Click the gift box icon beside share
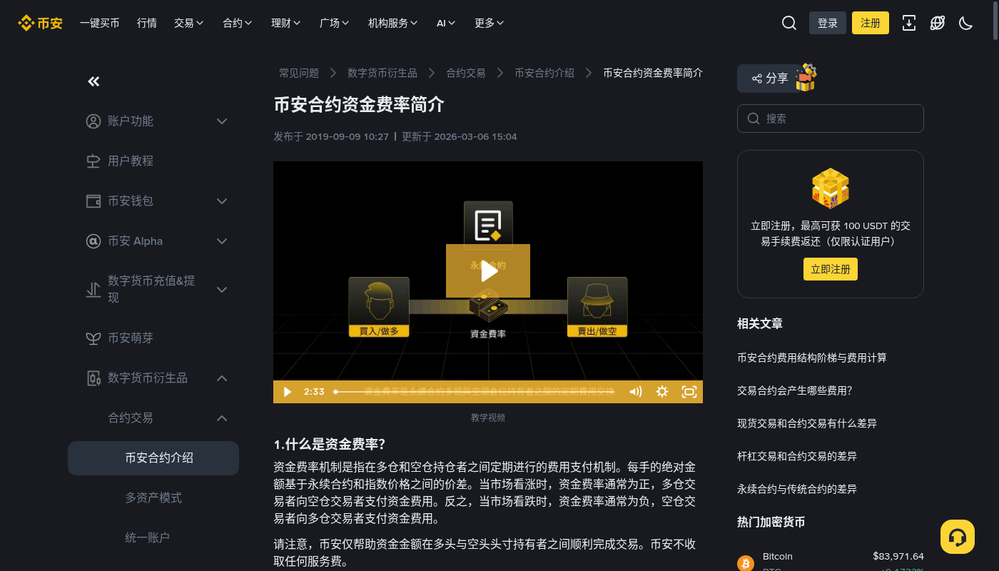This screenshot has height=571, width=999. [806, 78]
